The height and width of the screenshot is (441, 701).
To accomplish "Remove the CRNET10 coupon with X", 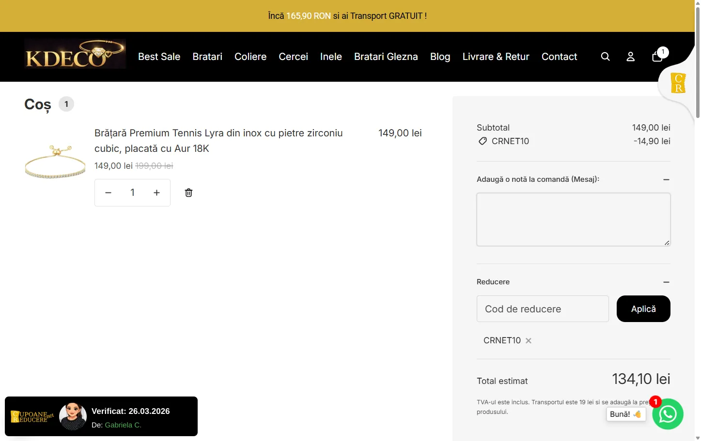I will tap(529, 340).
